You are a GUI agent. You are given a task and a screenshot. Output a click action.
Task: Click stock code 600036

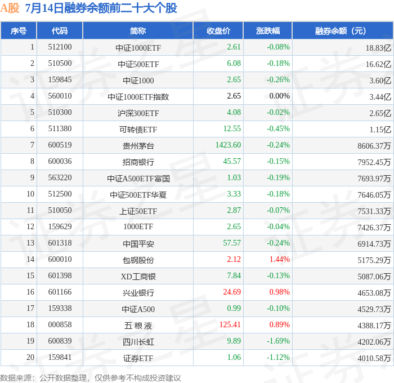[60, 162]
